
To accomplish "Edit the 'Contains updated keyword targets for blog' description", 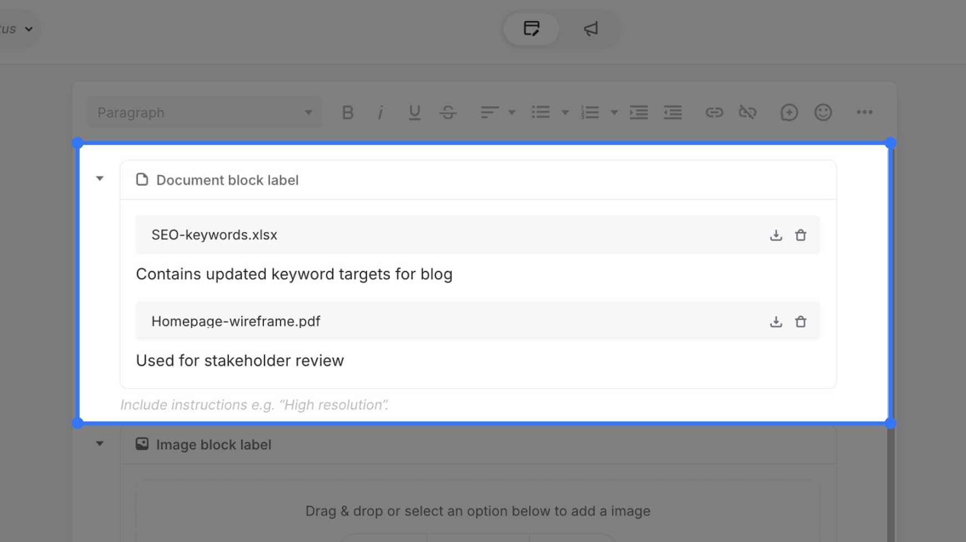I will 294,274.
